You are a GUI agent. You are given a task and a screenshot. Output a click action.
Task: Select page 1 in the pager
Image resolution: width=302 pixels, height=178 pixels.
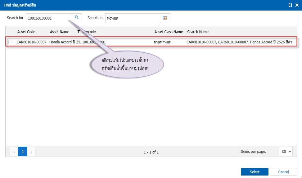(23, 152)
